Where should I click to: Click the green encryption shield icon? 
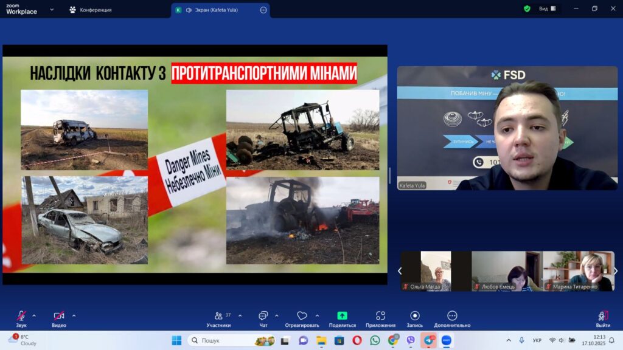[527, 9]
